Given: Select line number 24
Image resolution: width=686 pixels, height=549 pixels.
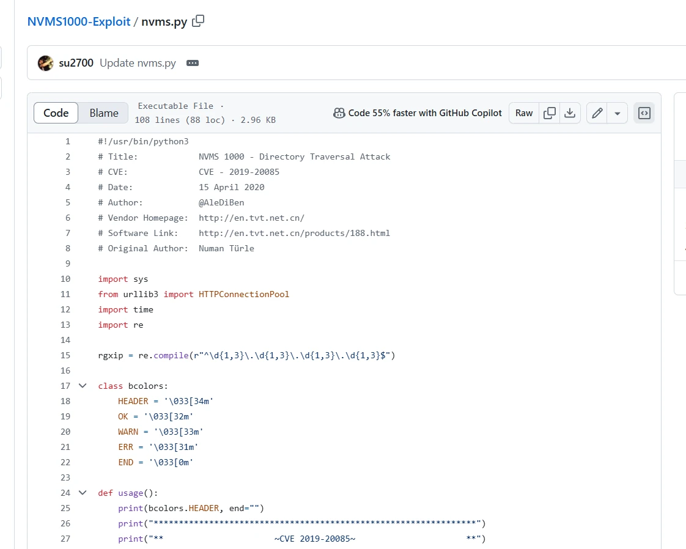Looking at the screenshot, I should point(65,493).
